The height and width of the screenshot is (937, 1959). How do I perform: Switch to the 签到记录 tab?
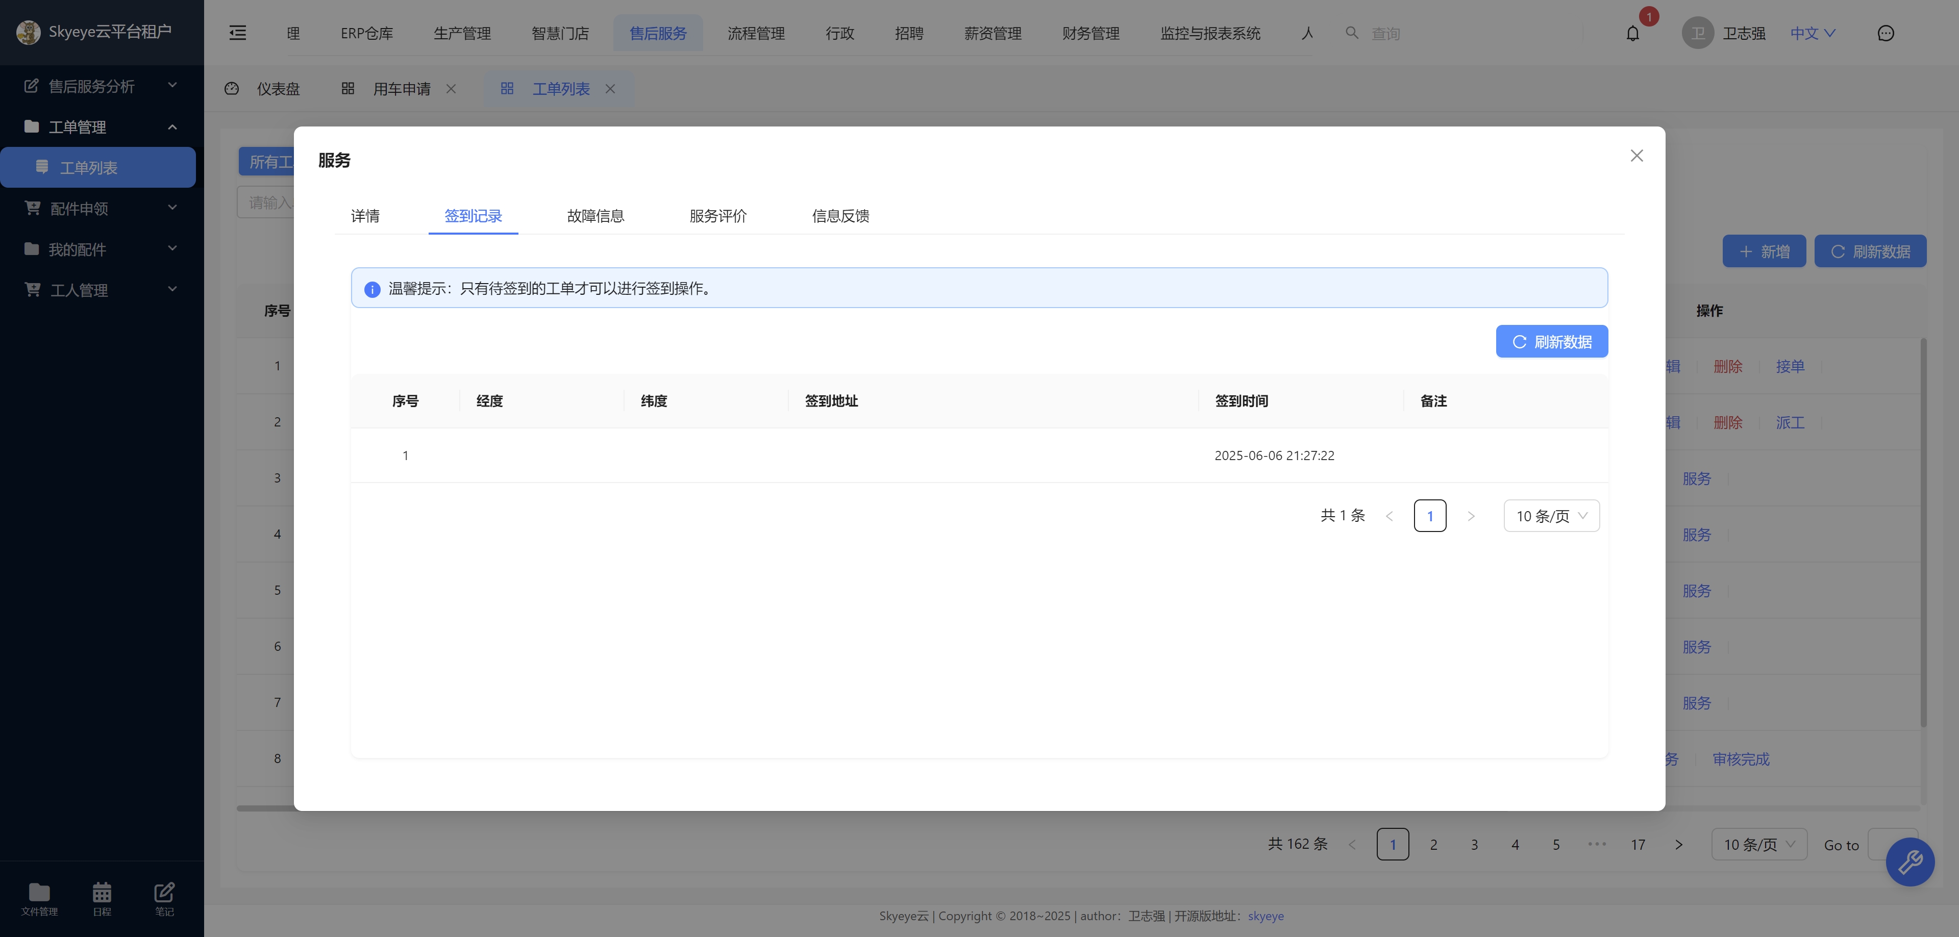[x=473, y=216]
